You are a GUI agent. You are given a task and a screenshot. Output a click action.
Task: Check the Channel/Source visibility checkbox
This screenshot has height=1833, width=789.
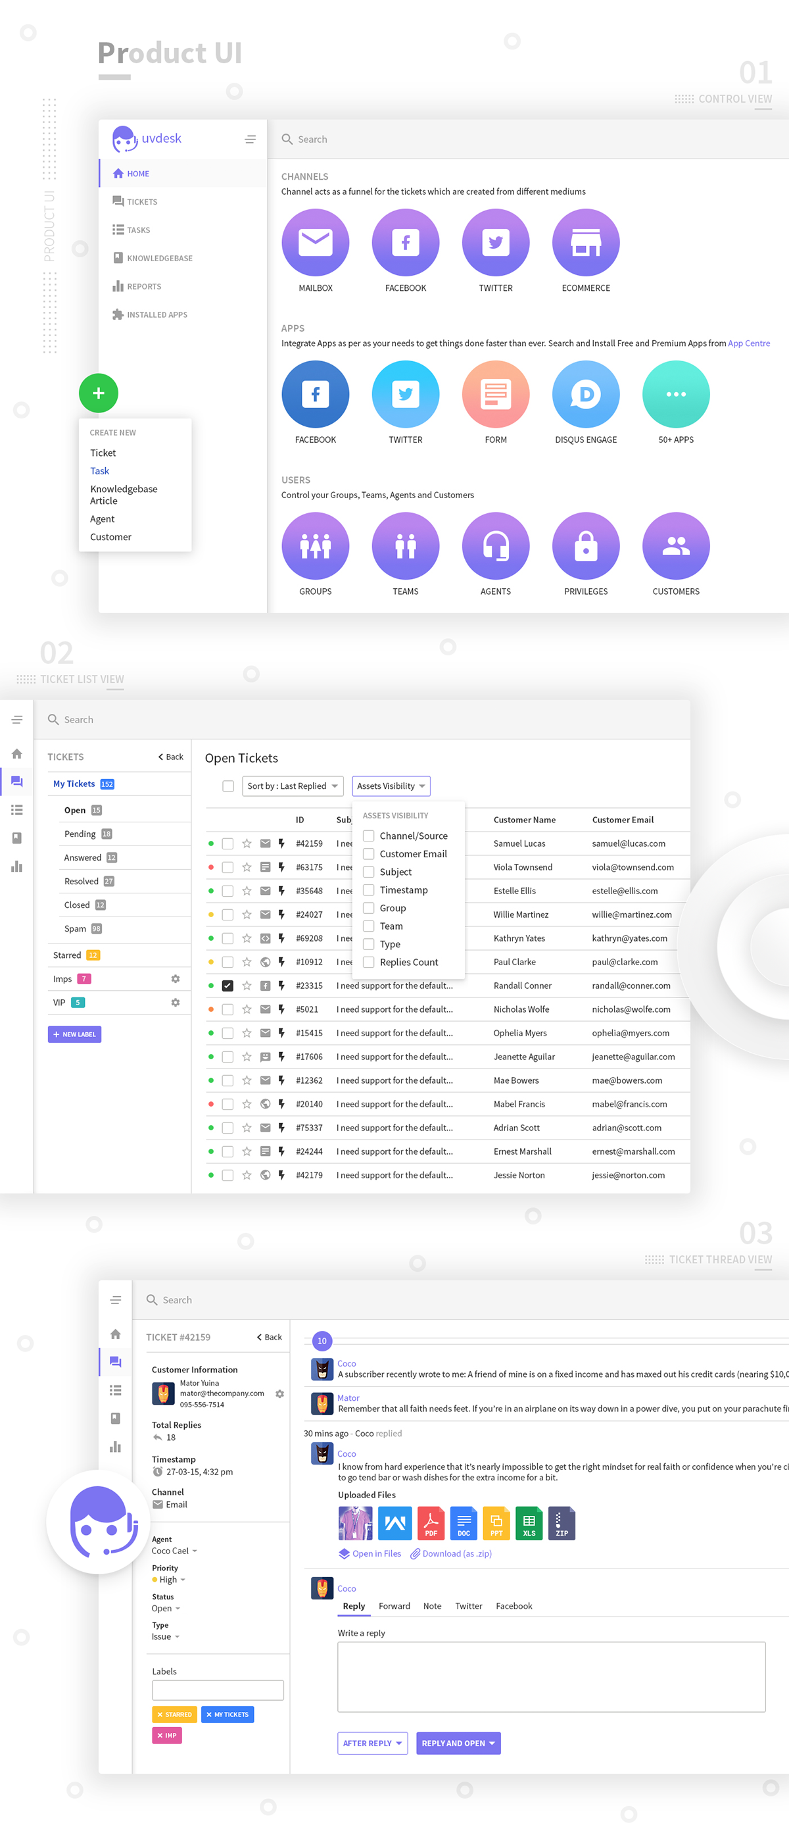[x=369, y=836]
